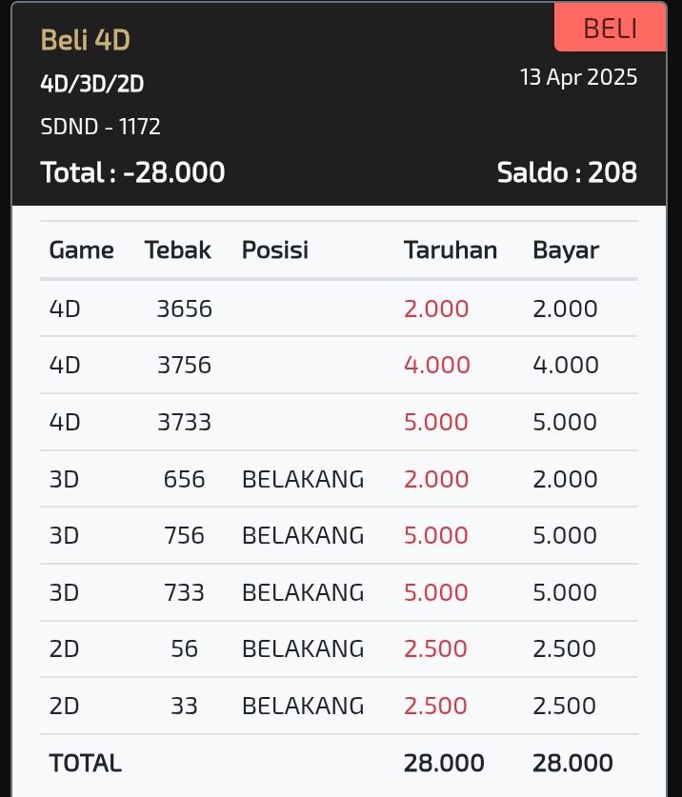Click the 2D guess number 56
This screenshot has width=682, height=797.
[184, 648]
